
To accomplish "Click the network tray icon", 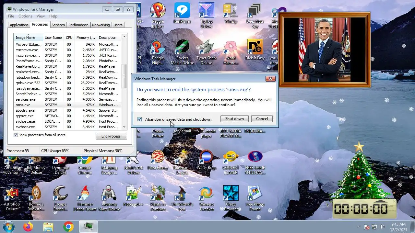I will [374, 227].
